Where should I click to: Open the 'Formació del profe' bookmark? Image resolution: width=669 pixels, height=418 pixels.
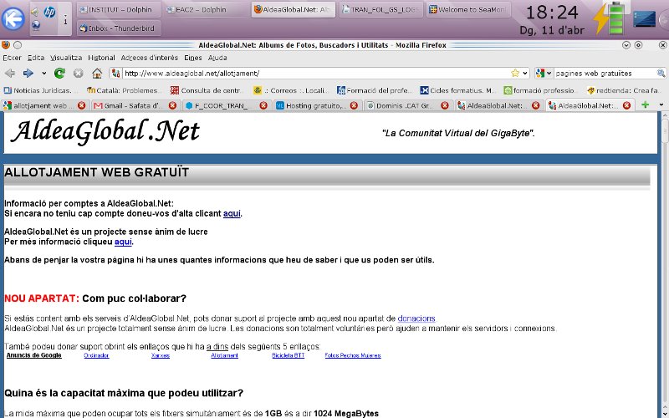pyautogui.click(x=375, y=90)
